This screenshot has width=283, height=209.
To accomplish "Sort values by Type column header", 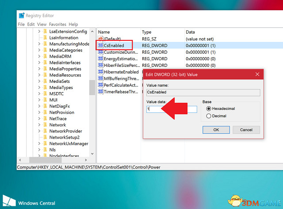I will pos(146,32).
